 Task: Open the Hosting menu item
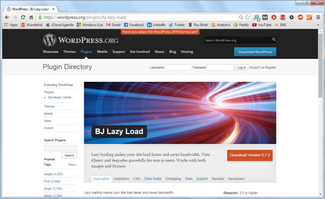(x=187, y=52)
